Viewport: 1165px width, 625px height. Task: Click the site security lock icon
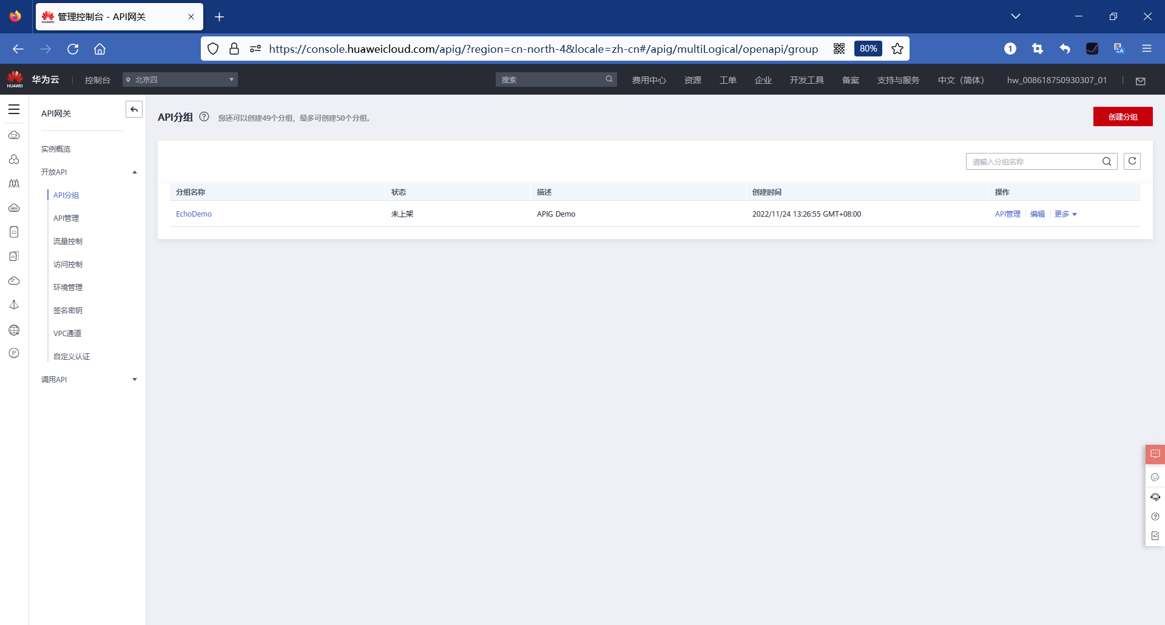[234, 49]
